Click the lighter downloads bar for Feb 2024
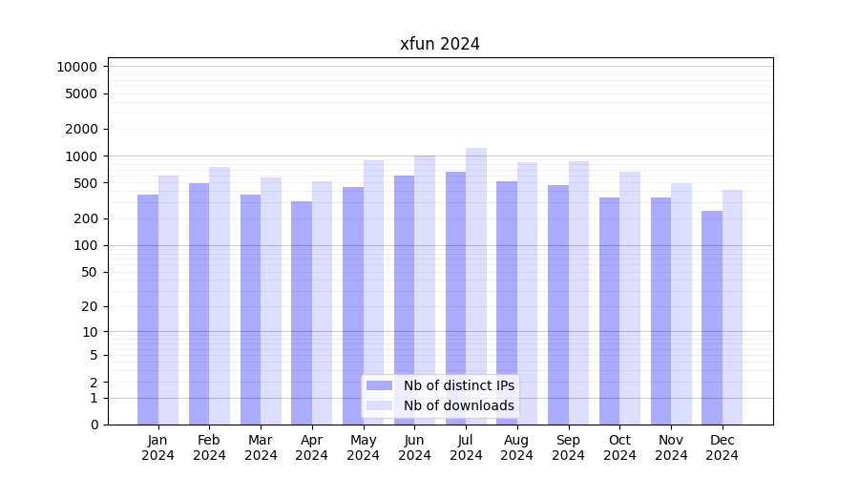 click(220, 296)
